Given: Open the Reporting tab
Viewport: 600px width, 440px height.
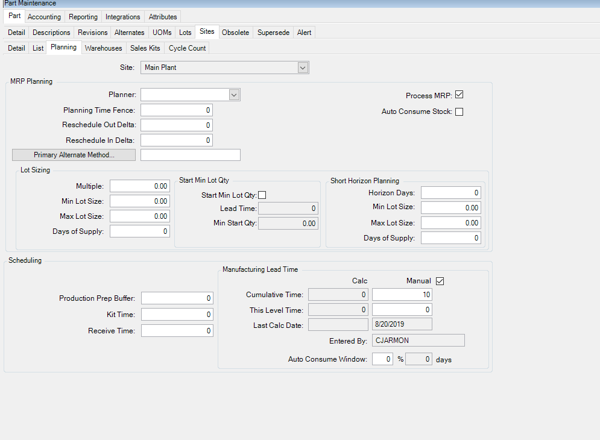Looking at the screenshot, I should pos(83,17).
